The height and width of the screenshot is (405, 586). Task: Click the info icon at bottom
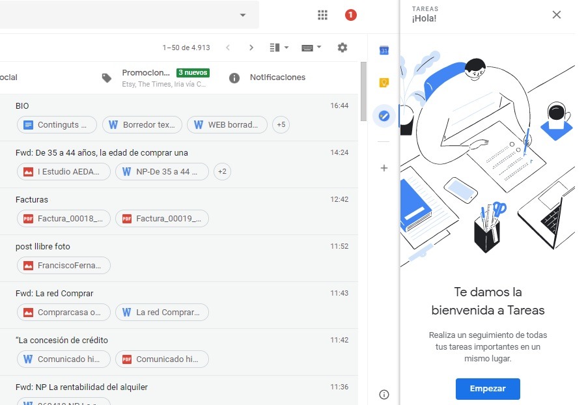point(384,394)
